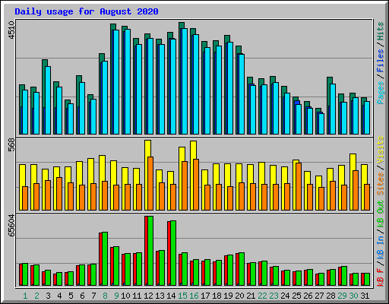
Task: Click the orange Sites bar on day 25
Action: pos(299,186)
